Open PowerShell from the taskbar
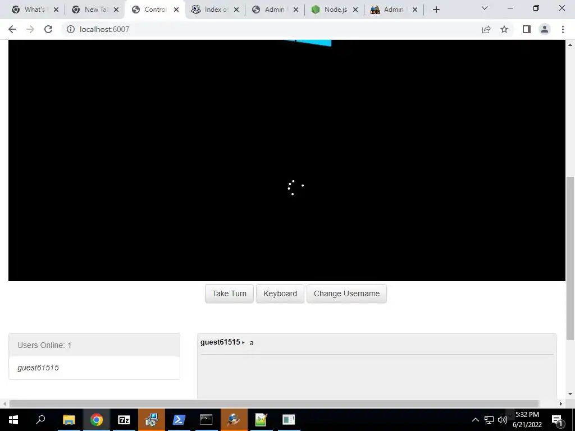The height and width of the screenshot is (431, 575). [x=179, y=420]
